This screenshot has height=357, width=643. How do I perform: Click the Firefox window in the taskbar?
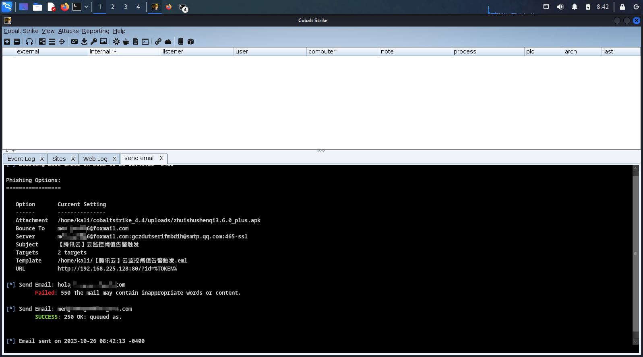click(169, 7)
